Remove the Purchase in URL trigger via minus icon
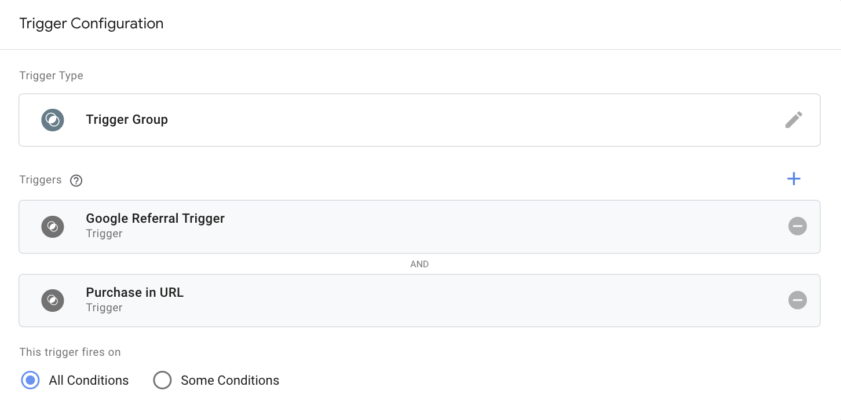Screen dimensions: 841x420 [x=798, y=300]
